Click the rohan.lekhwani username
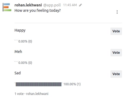 click(28, 5)
